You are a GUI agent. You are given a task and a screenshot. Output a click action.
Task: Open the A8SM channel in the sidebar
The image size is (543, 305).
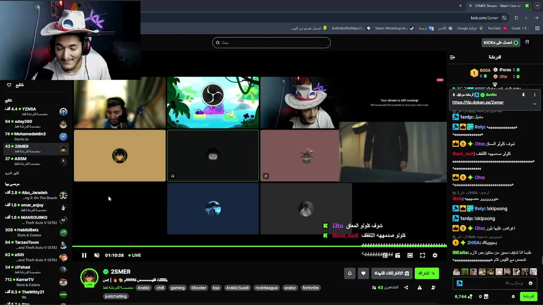pyautogui.click(x=36, y=161)
